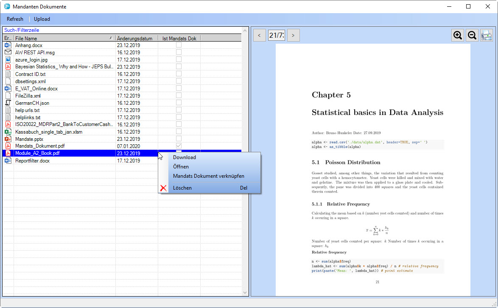The height and width of the screenshot is (308, 498).
Task: Select Mandats Dokument verknüpfen menu entry
Action: point(209,176)
